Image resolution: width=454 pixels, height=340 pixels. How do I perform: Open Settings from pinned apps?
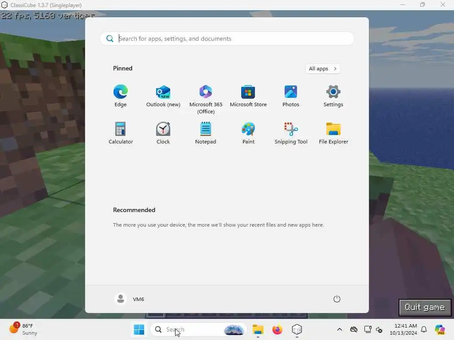pos(333,96)
